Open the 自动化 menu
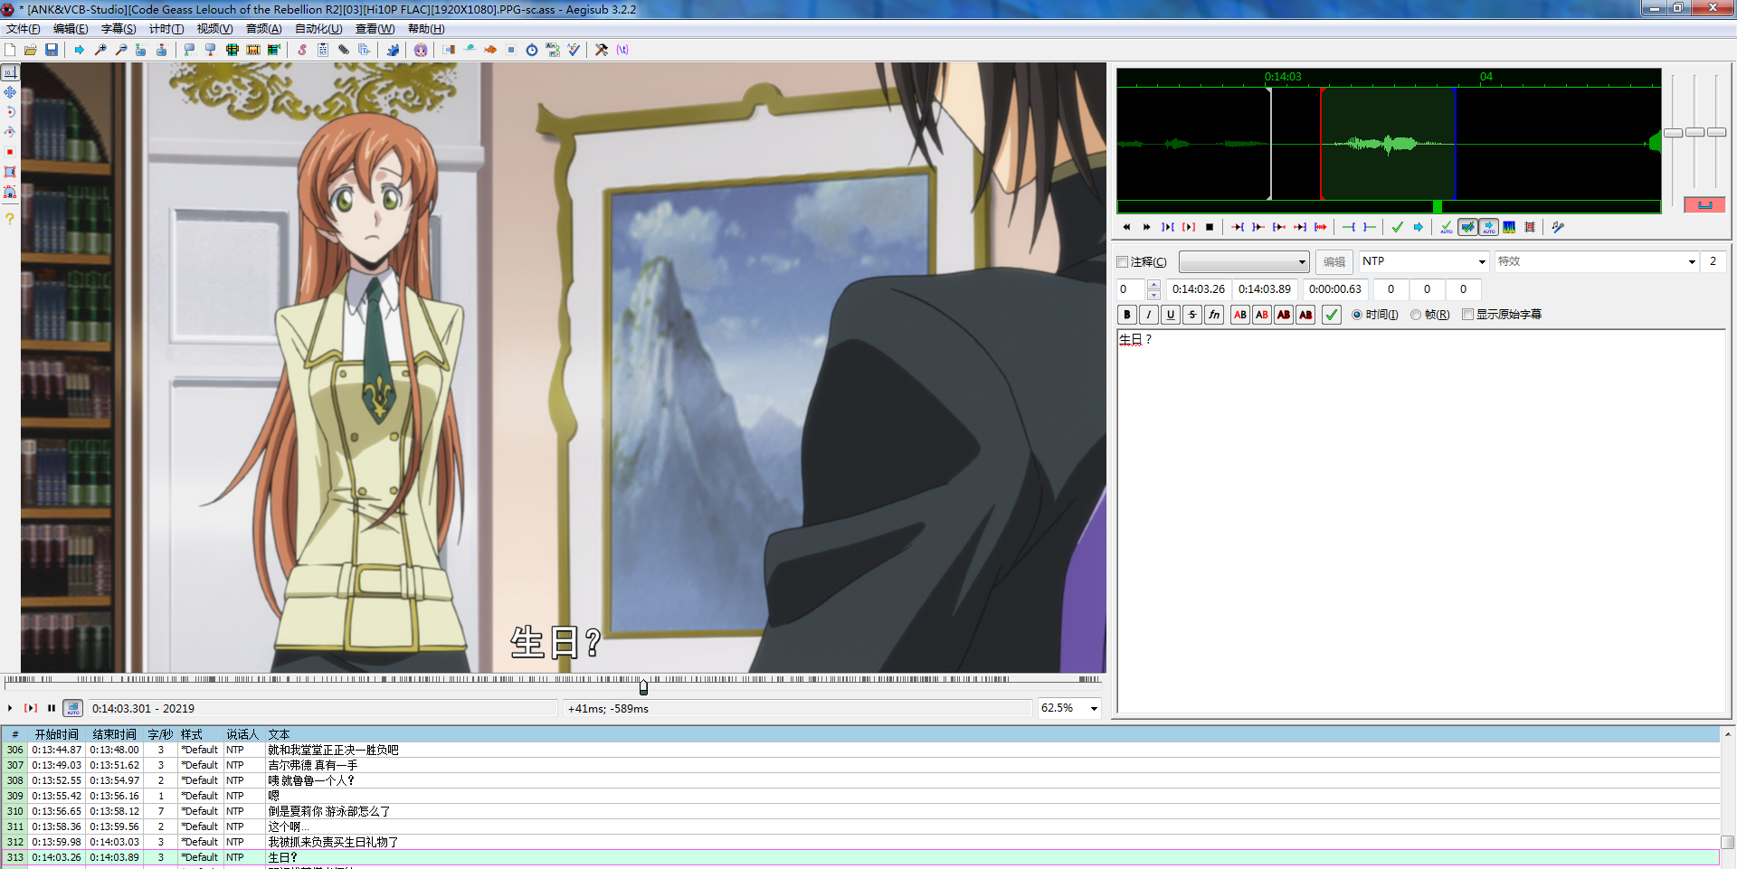Image resolution: width=1737 pixels, height=869 pixels. tap(319, 29)
